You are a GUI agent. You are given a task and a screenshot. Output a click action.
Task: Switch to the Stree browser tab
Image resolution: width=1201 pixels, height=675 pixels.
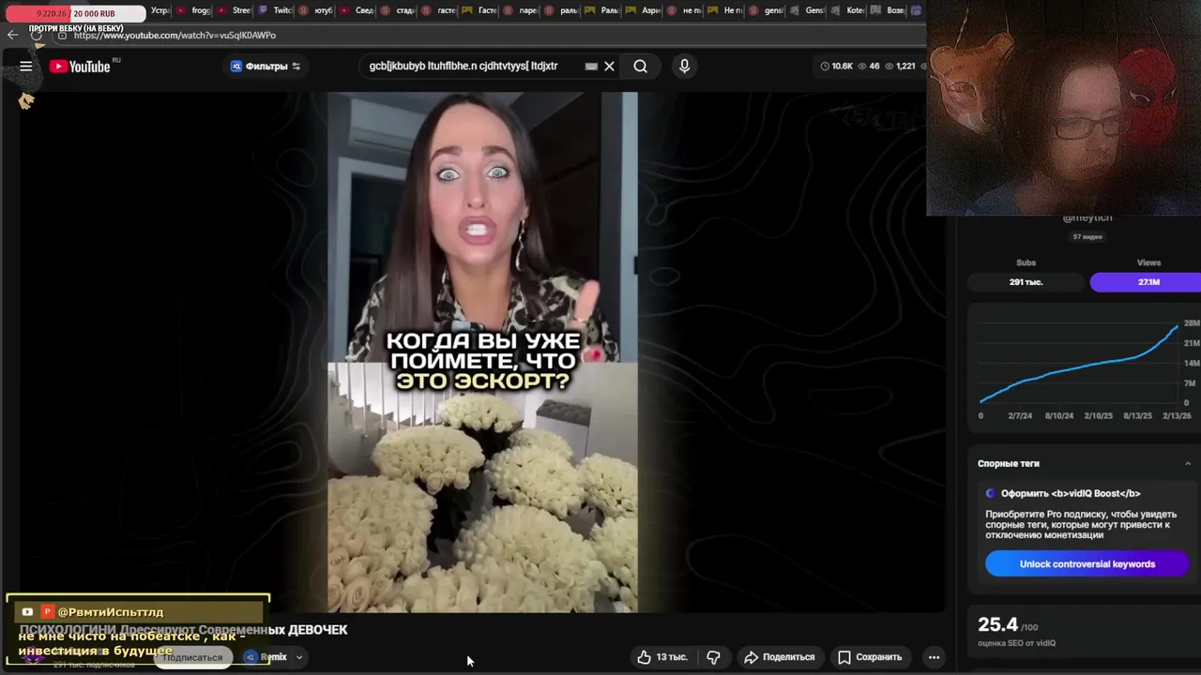[235, 10]
